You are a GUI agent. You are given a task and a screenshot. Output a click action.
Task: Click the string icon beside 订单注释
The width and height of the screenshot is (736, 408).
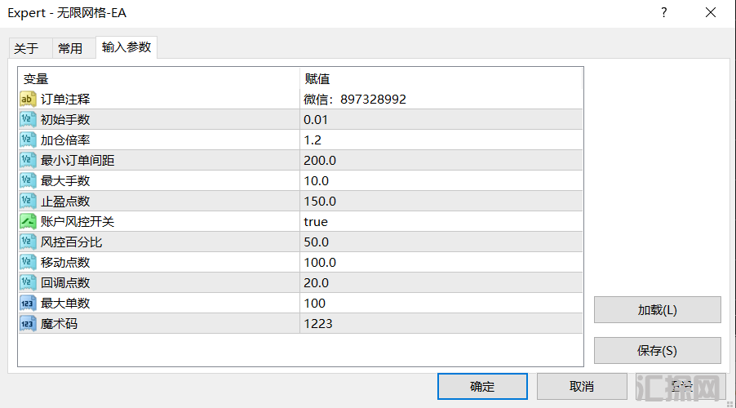(x=28, y=99)
